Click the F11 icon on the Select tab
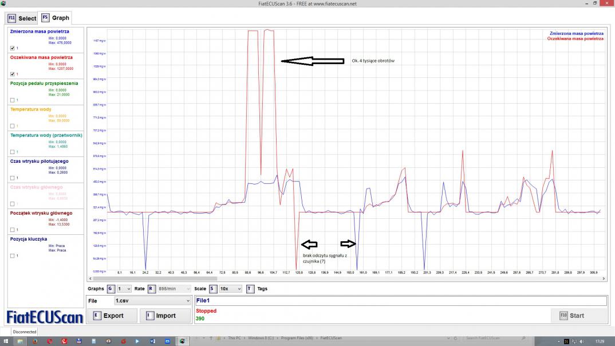Viewport: 615px width, 346px height. [x=12, y=18]
